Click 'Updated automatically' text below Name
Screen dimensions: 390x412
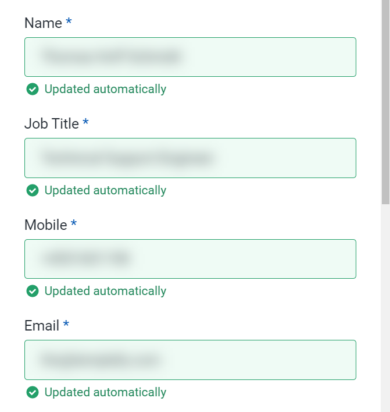point(105,90)
